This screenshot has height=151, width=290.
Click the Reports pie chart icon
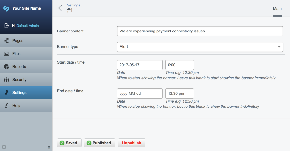[x=6, y=67]
